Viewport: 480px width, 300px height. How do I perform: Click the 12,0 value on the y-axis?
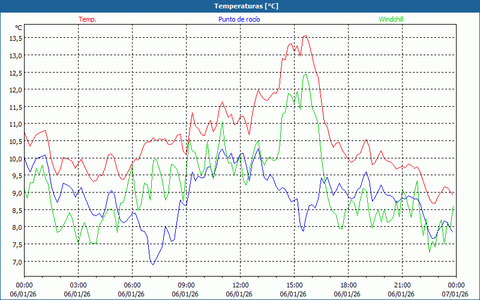tap(15, 89)
